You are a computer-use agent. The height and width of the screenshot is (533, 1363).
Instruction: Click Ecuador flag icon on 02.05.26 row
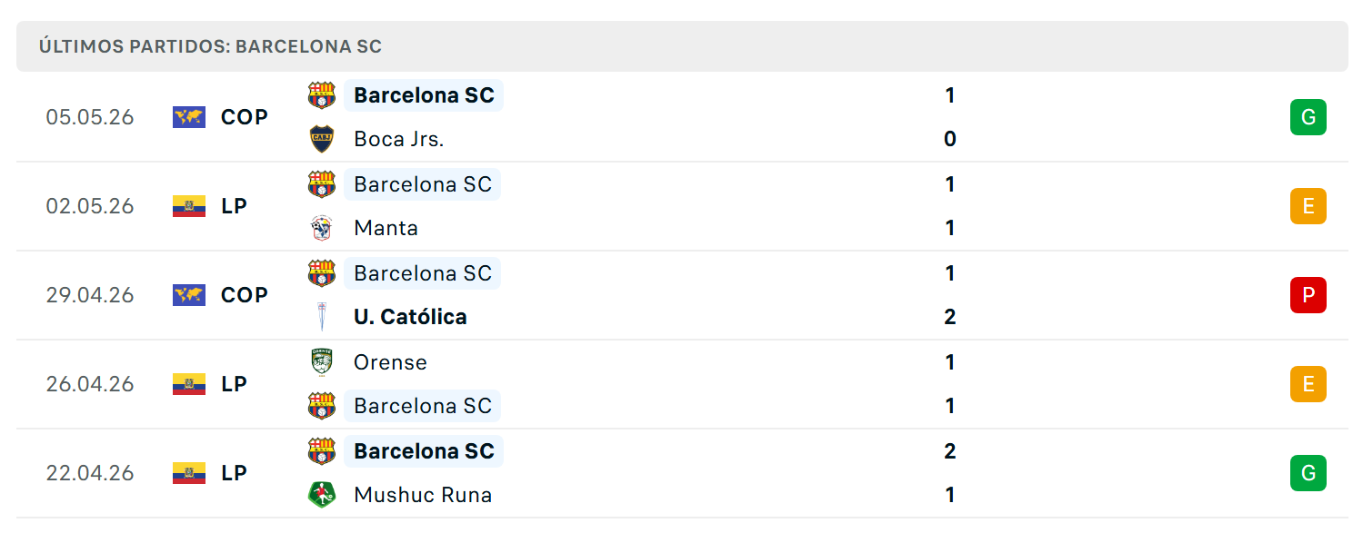point(189,206)
